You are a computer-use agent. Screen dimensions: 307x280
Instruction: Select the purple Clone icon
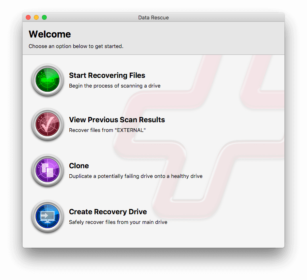point(48,170)
